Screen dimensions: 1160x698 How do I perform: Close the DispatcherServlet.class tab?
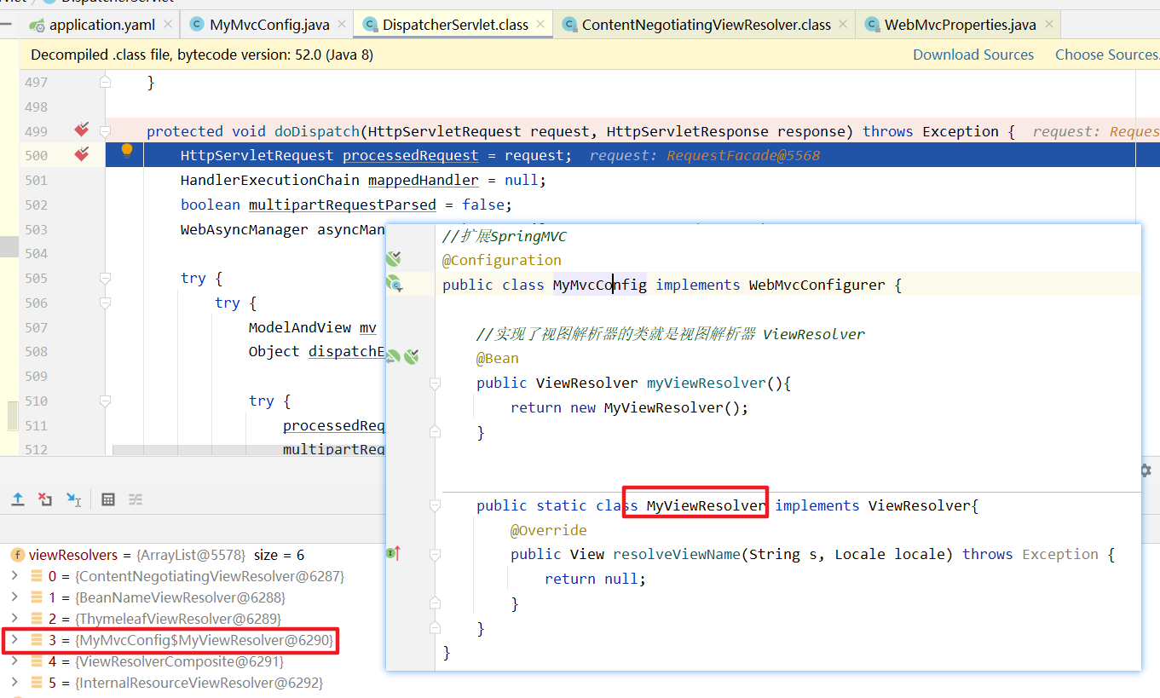[540, 25]
